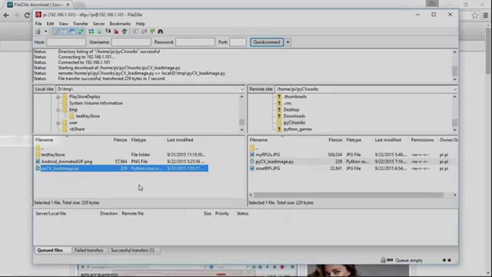Image resolution: width=492 pixels, height=277 pixels.
Task: Open the directory listing filters dialog
Action: tap(135, 32)
